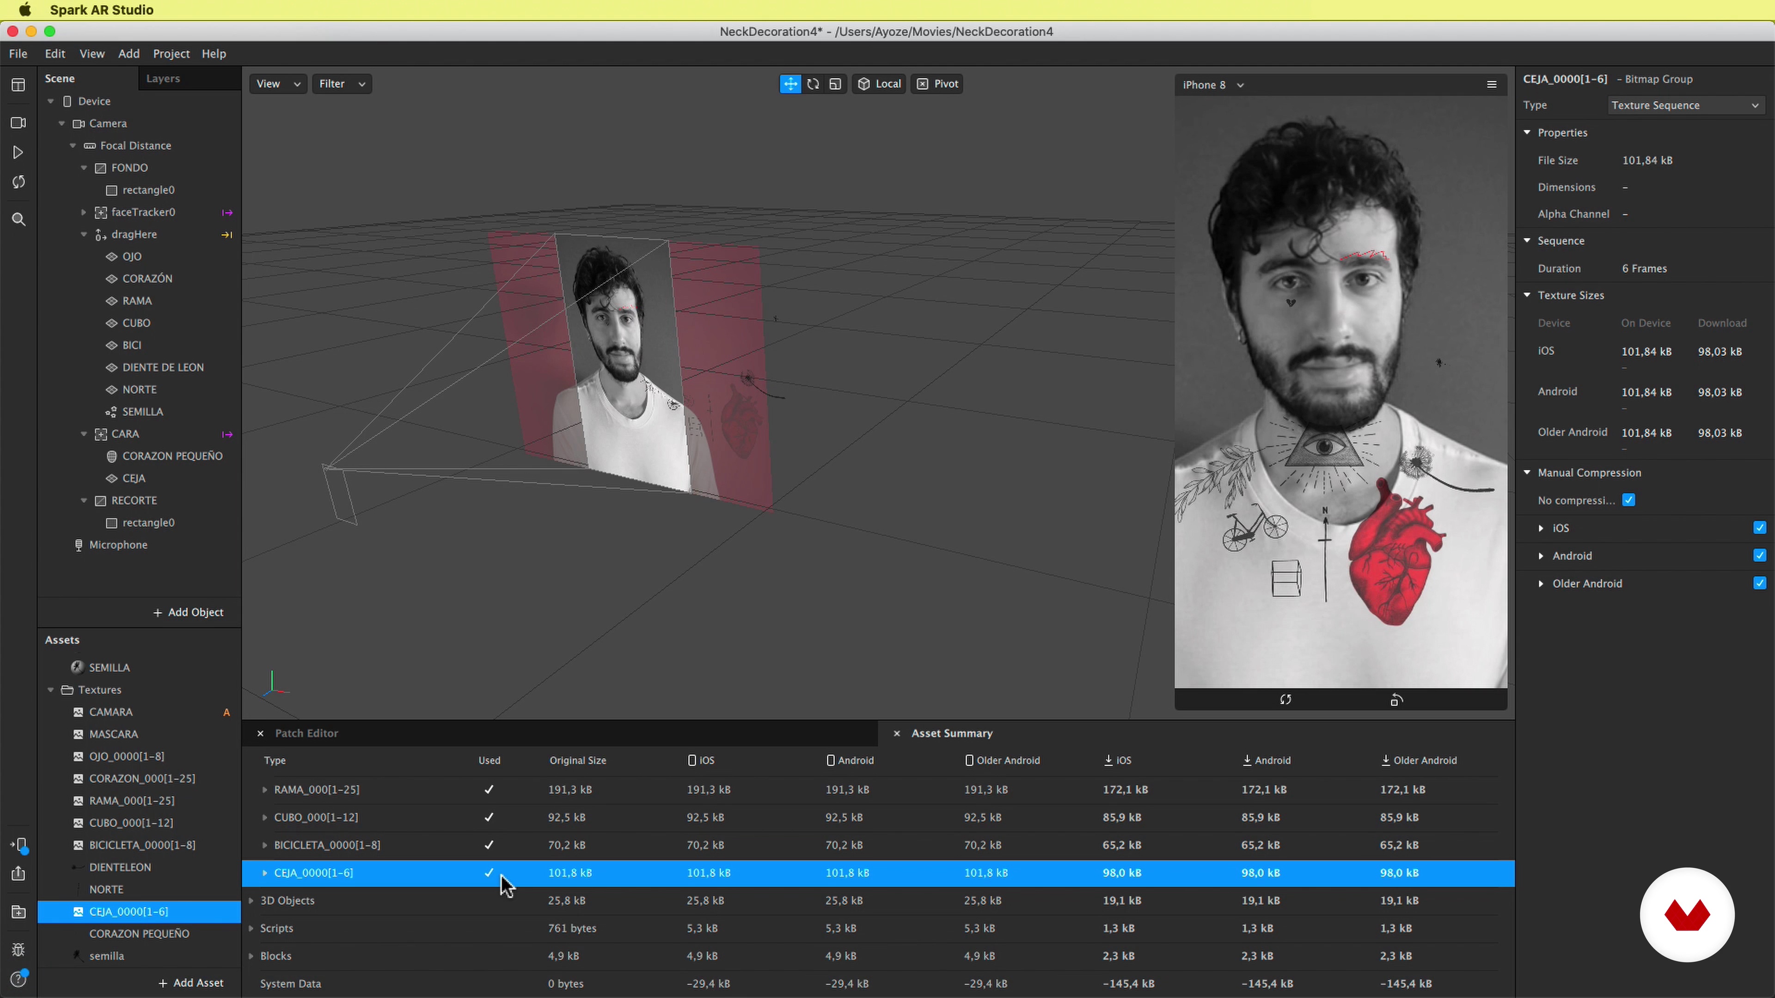The image size is (1775, 998).
Task: Switch to the Layers tab
Action: click(163, 79)
